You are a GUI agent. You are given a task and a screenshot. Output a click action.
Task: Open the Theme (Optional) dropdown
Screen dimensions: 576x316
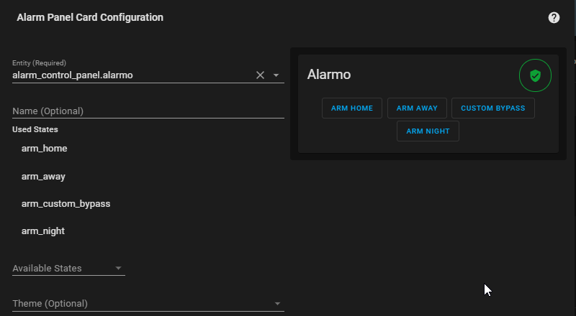[x=148, y=304]
